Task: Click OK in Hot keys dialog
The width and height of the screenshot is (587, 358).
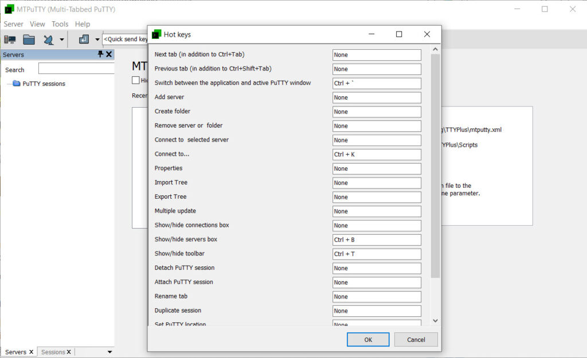Action: point(368,340)
